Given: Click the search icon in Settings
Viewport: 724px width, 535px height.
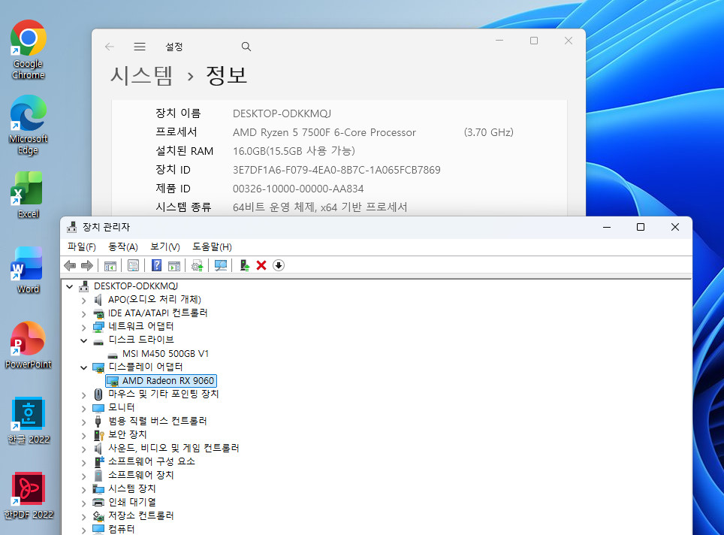Looking at the screenshot, I should coord(246,46).
